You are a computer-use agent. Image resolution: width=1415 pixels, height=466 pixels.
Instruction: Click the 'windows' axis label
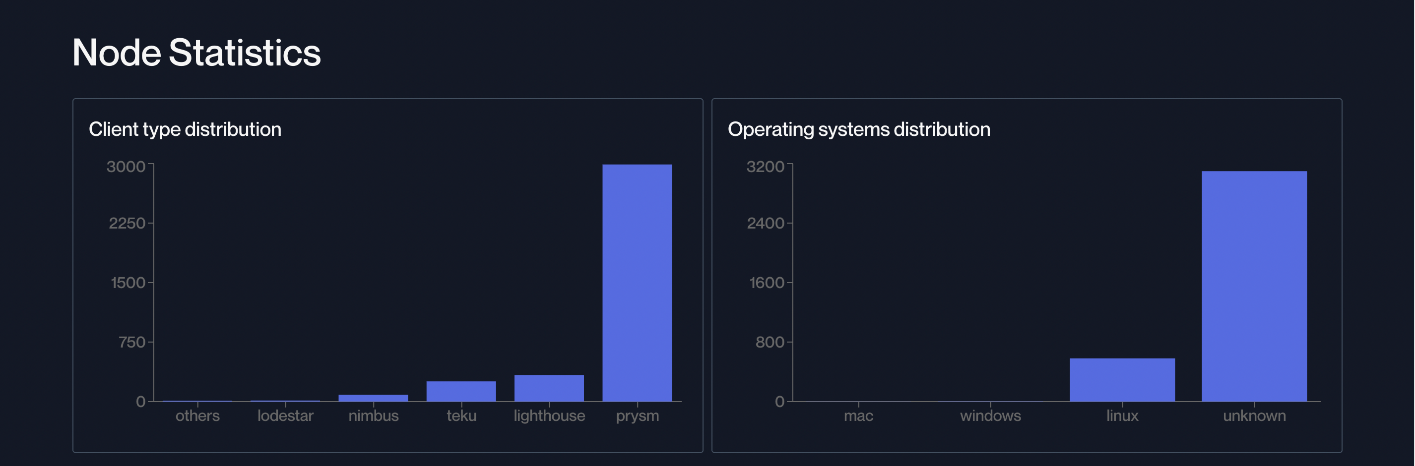[990, 415]
